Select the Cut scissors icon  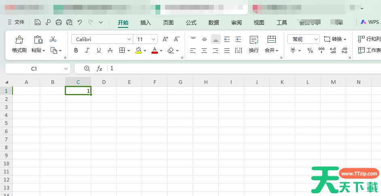pos(53,40)
